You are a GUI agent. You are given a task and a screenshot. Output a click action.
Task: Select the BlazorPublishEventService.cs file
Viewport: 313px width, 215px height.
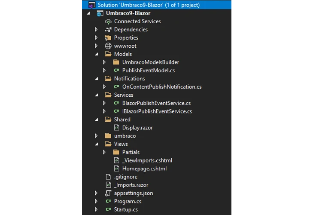(156, 103)
